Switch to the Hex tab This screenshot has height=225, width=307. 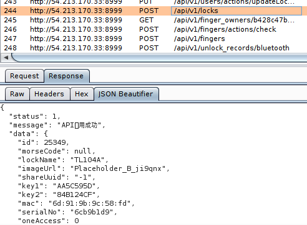(82, 94)
